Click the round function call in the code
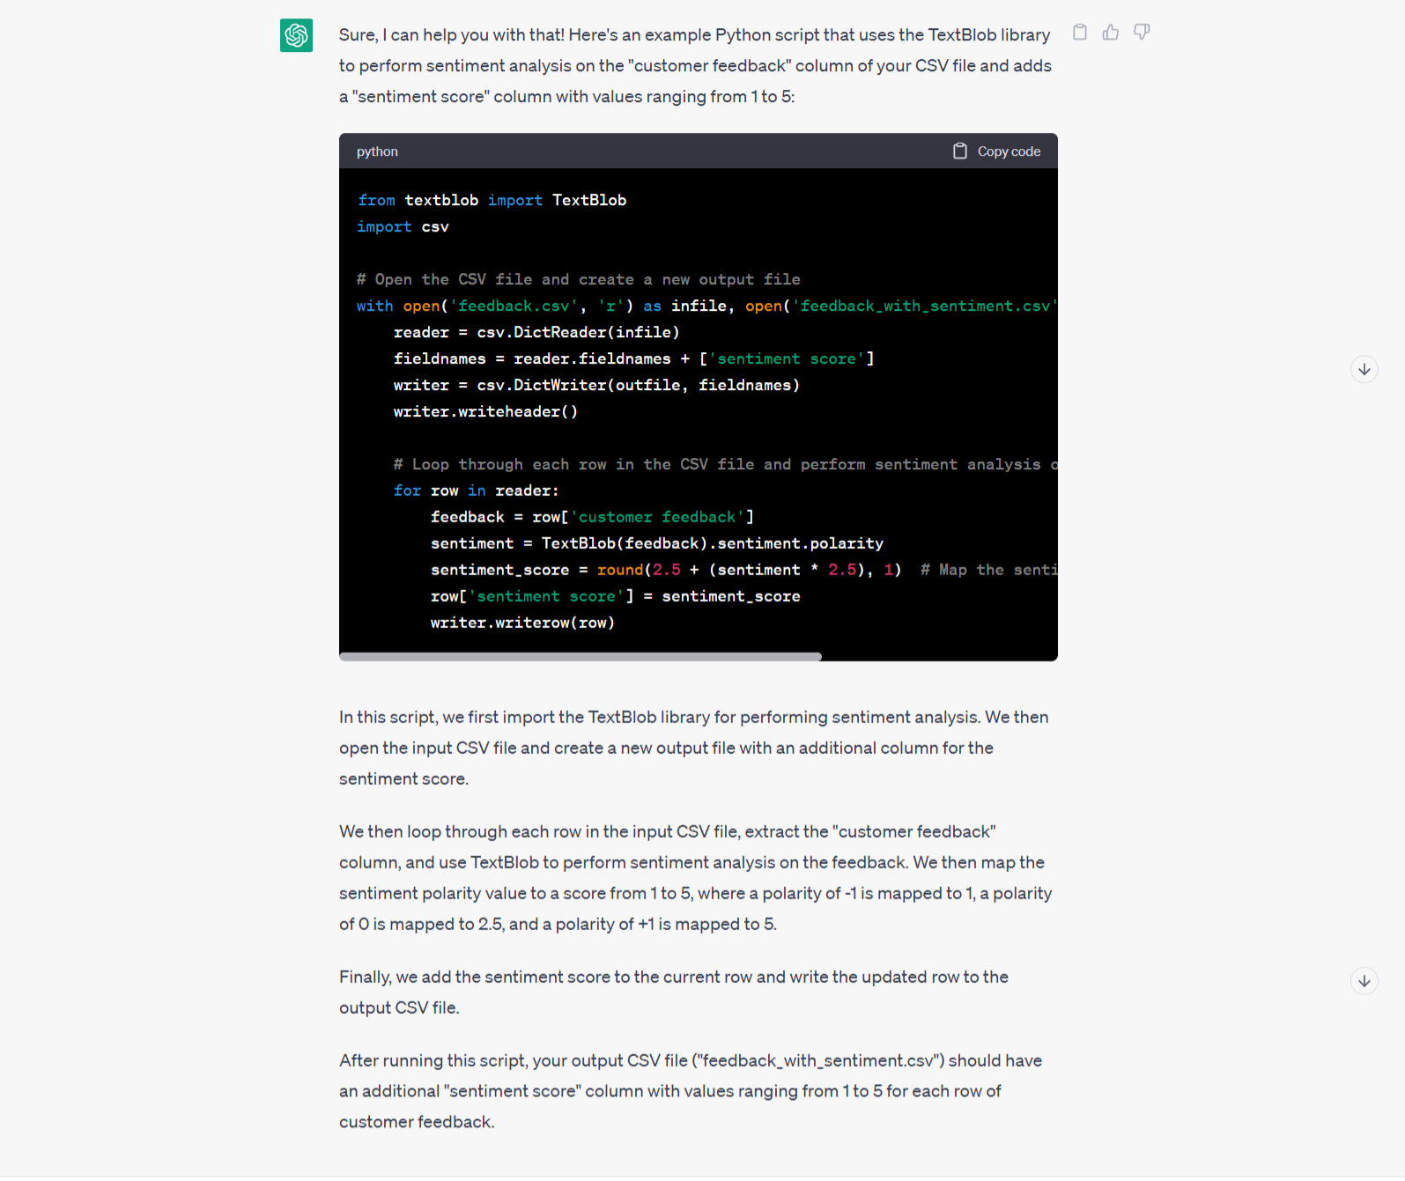The height and width of the screenshot is (1181, 1405). [620, 570]
